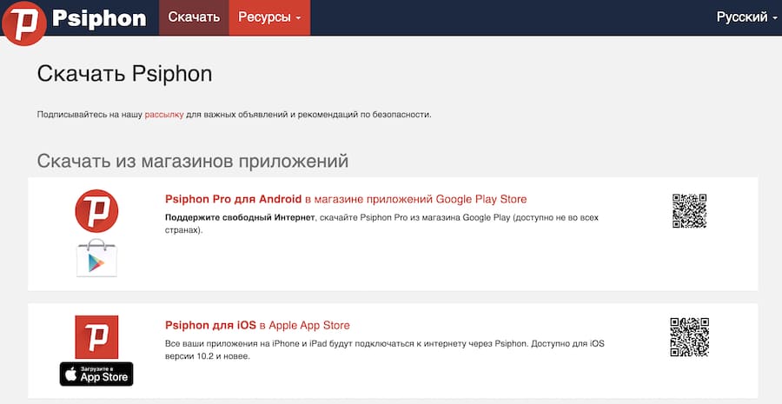The width and height of the screenshot is (782, 404).
Task: Click Apple App Store text in iOS title
Action: point(310,326)
